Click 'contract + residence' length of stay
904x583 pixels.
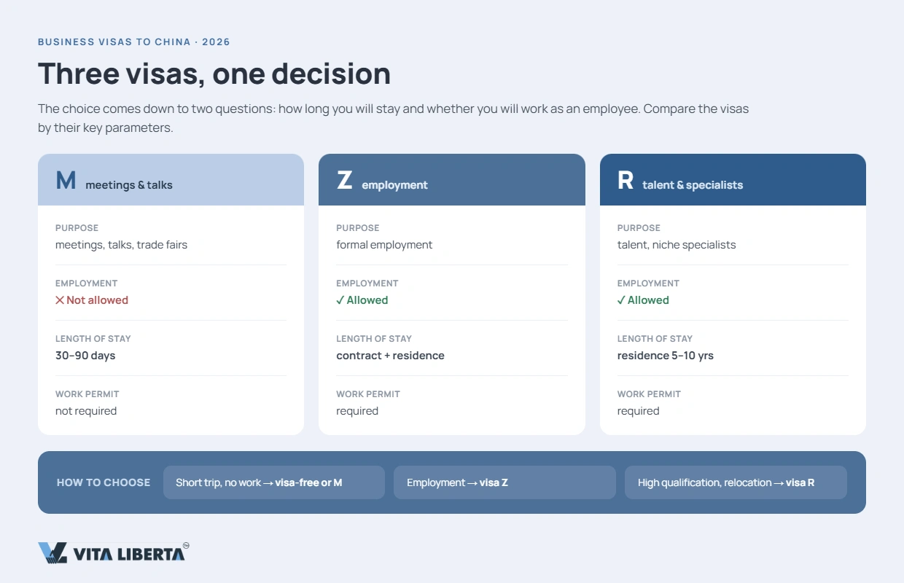[x=390, y=356]
